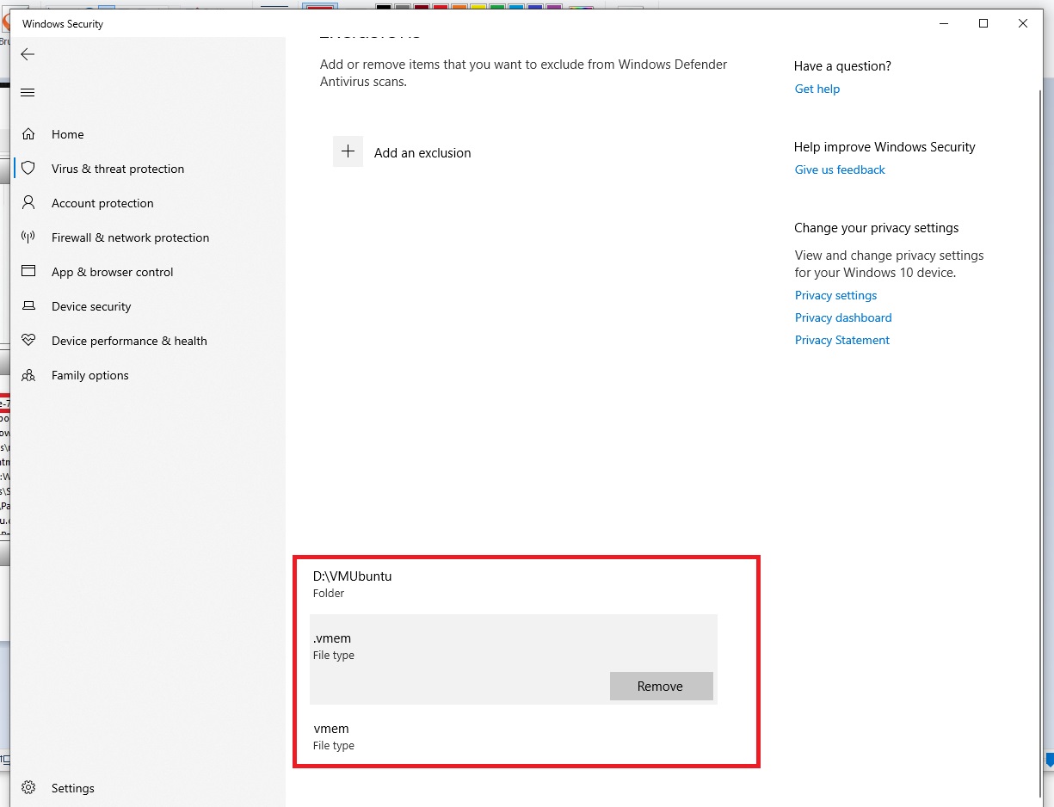Open the Get help link
The width and height of the screenshot is (1054, 807).
coord(817,89)
